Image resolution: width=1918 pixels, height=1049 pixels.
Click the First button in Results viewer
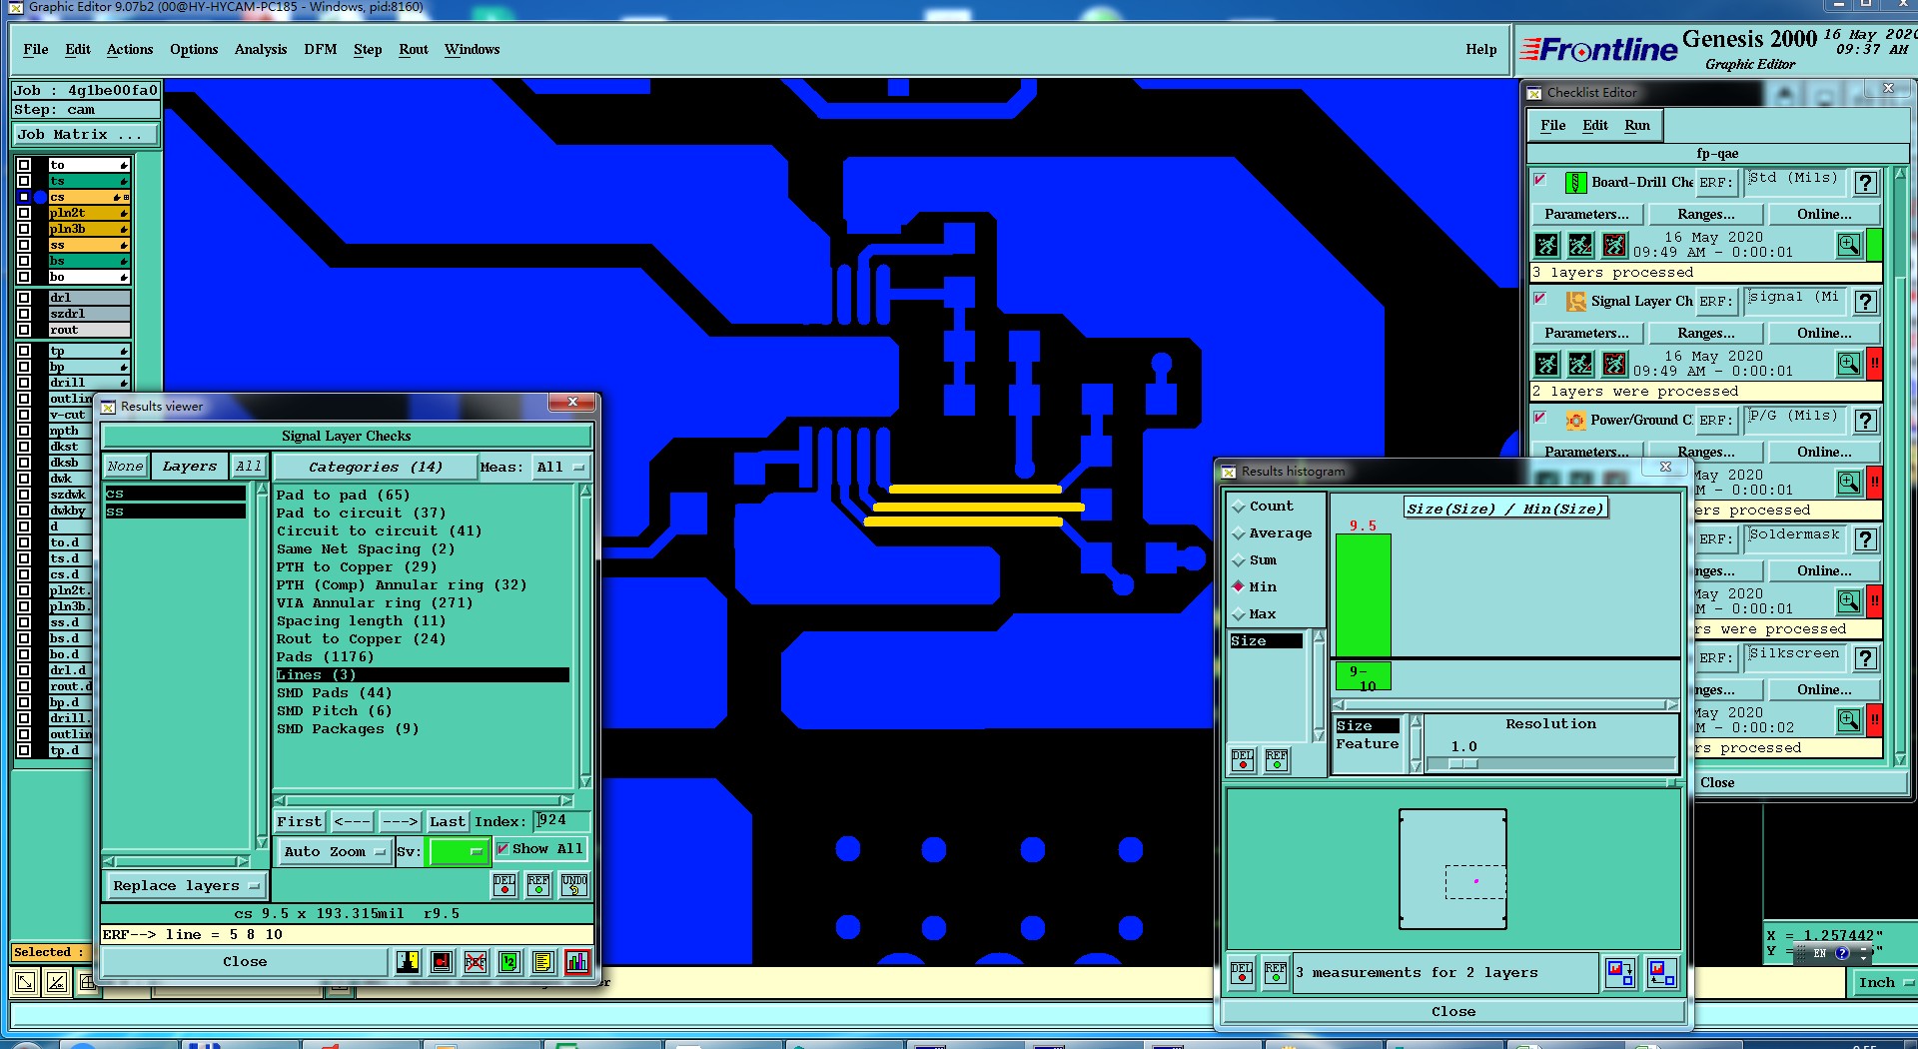(300, 821)
